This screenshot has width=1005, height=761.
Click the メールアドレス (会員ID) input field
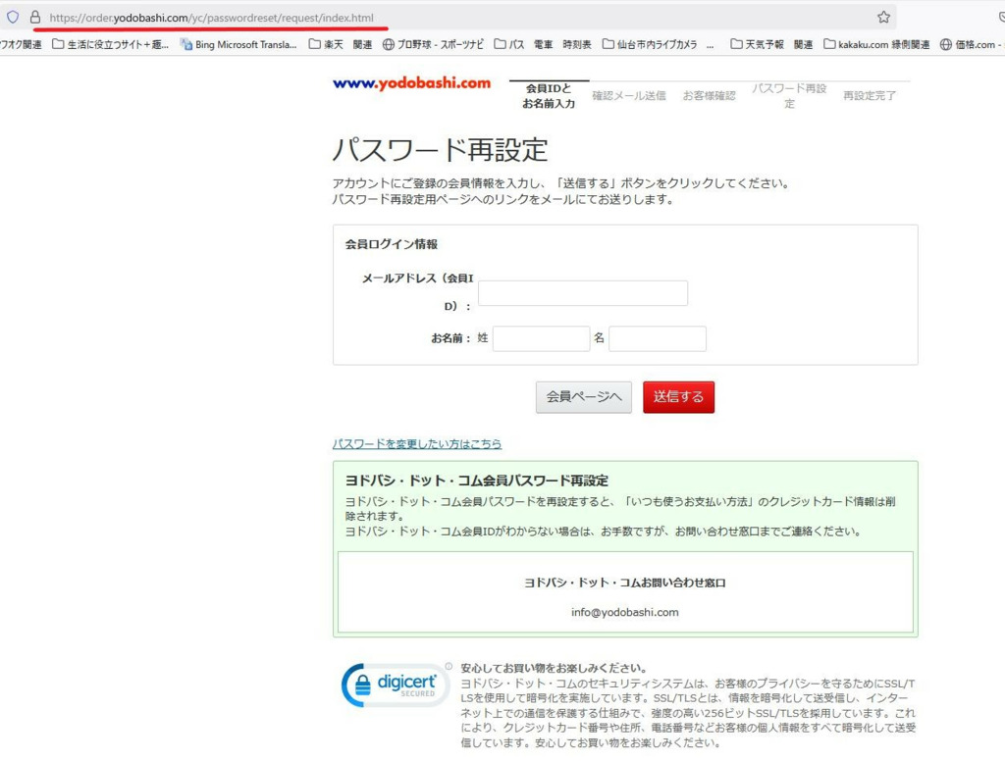582,293
